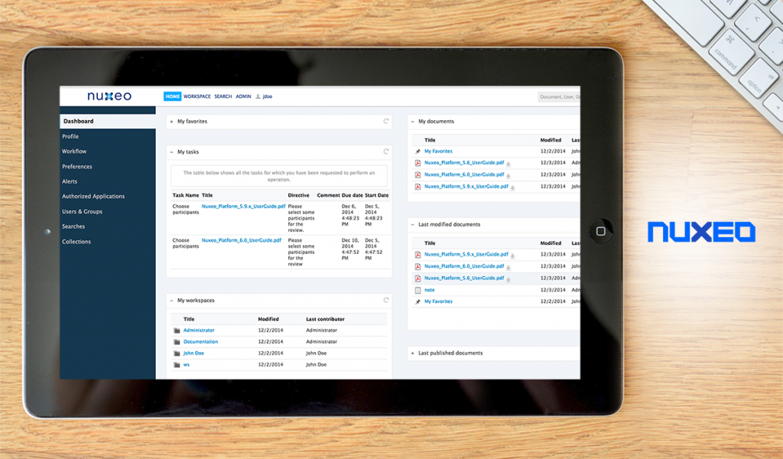Collapse the My documents panel
This screenshot has width=783, height=459.
(x=412, y=122)
